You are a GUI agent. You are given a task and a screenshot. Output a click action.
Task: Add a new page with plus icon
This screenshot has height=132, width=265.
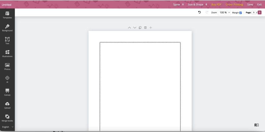[x=151, y=28]
